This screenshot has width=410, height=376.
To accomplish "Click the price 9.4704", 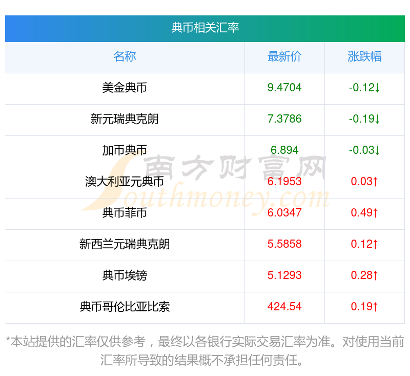I will [x=284, y=88].
